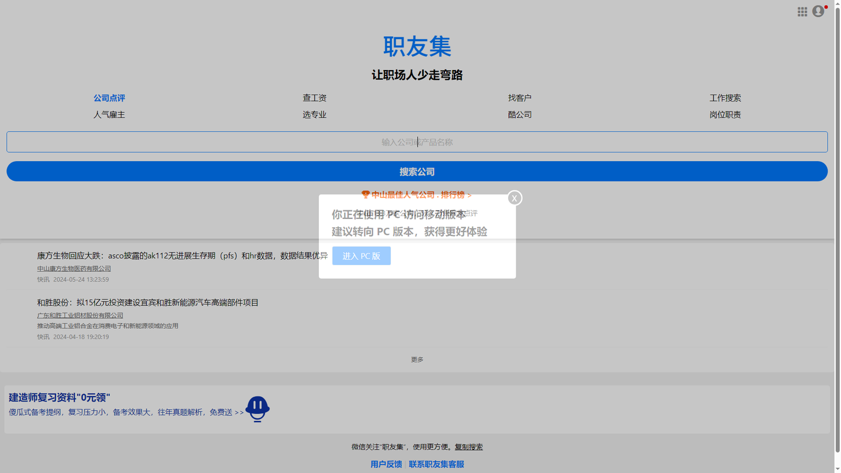Click the 复制搜索 link
The height and width of the screenshot is (473, 841).
[x=469, y=447]
